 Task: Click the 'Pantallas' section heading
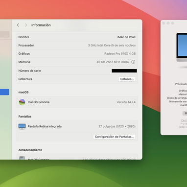[x=25, y=117]
